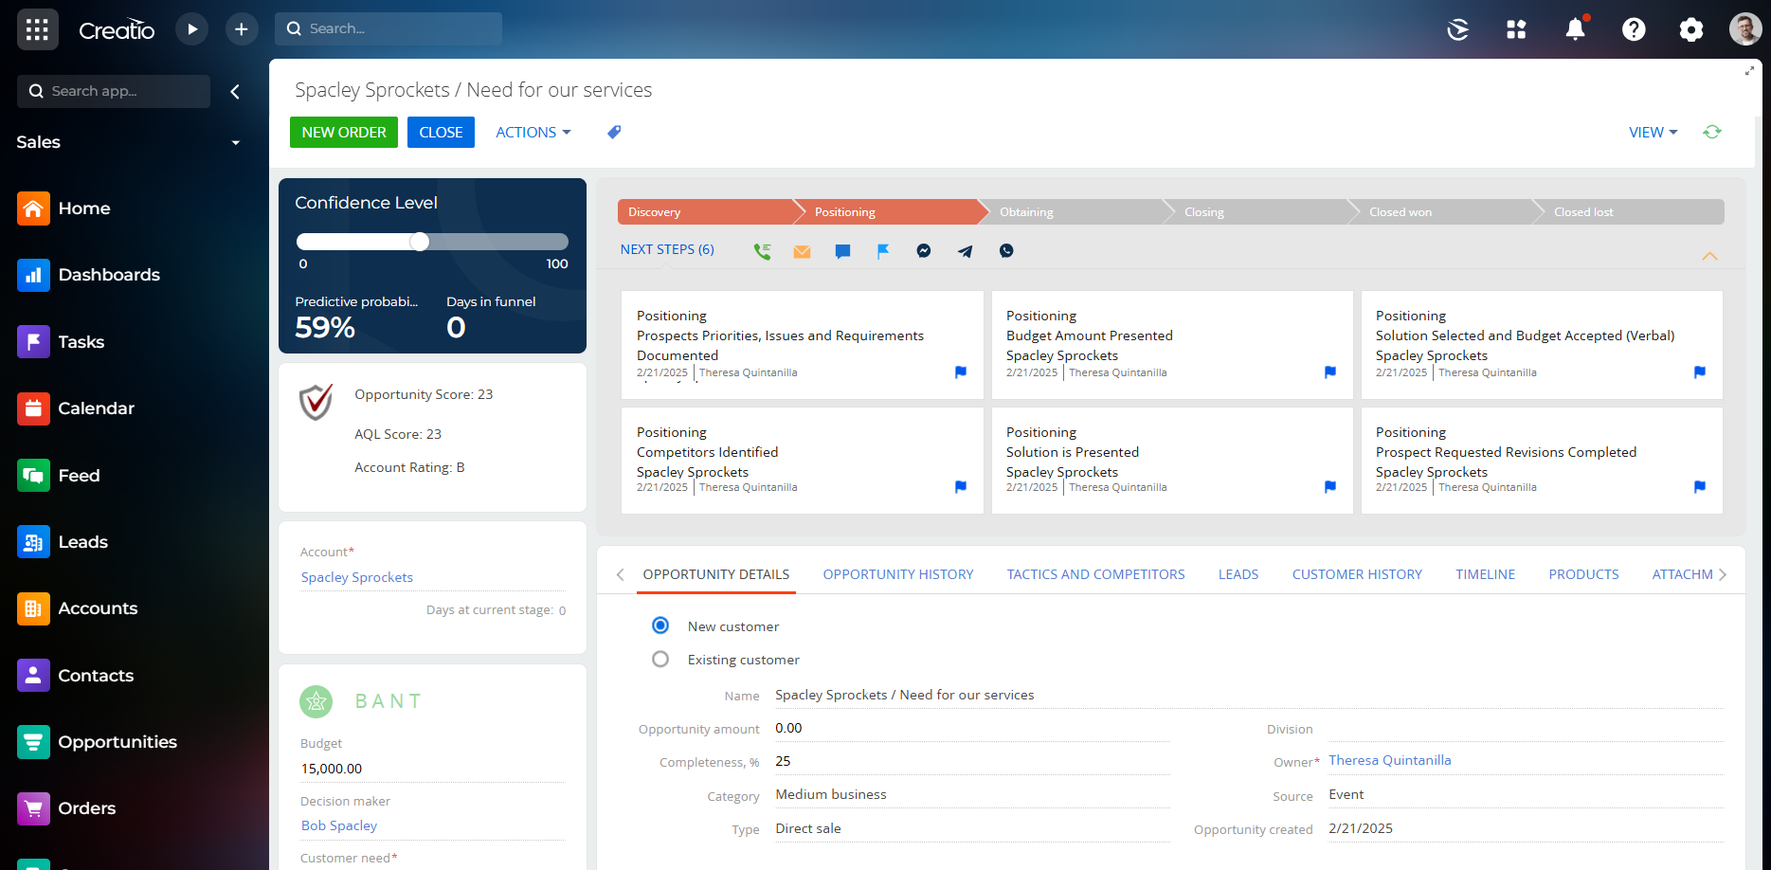The width and height of the screenshot is (1771, 870).
Task: Select the New customer radio button
Action: [660, 625]
